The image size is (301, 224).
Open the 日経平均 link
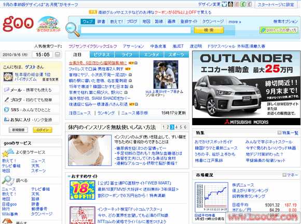click(240, 205)
